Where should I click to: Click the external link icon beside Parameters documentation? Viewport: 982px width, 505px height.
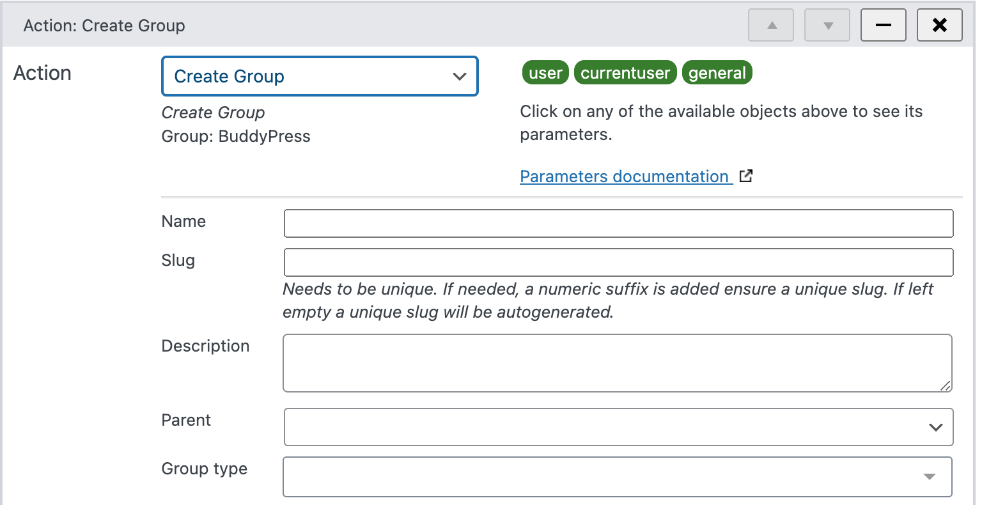tap(745, 176)
